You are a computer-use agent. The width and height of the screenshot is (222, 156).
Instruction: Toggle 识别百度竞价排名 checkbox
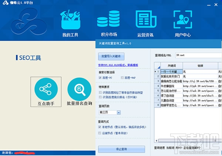100,97
